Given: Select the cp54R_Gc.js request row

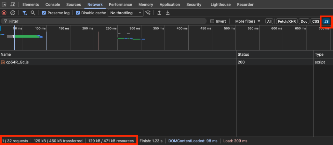Looking at the screenshot, I should pos(166,62).
